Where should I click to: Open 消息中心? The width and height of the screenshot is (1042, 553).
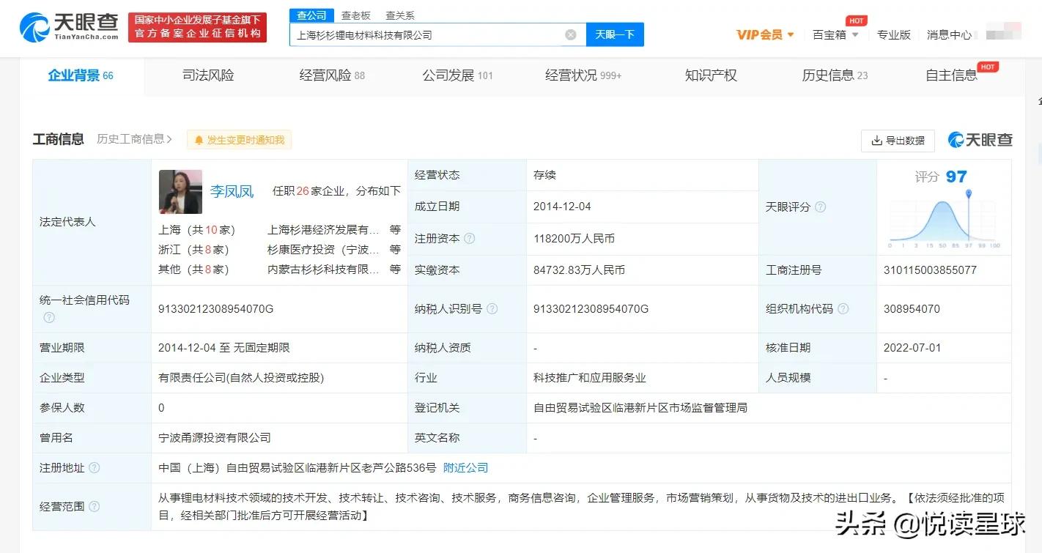click(x=949, y=34)
